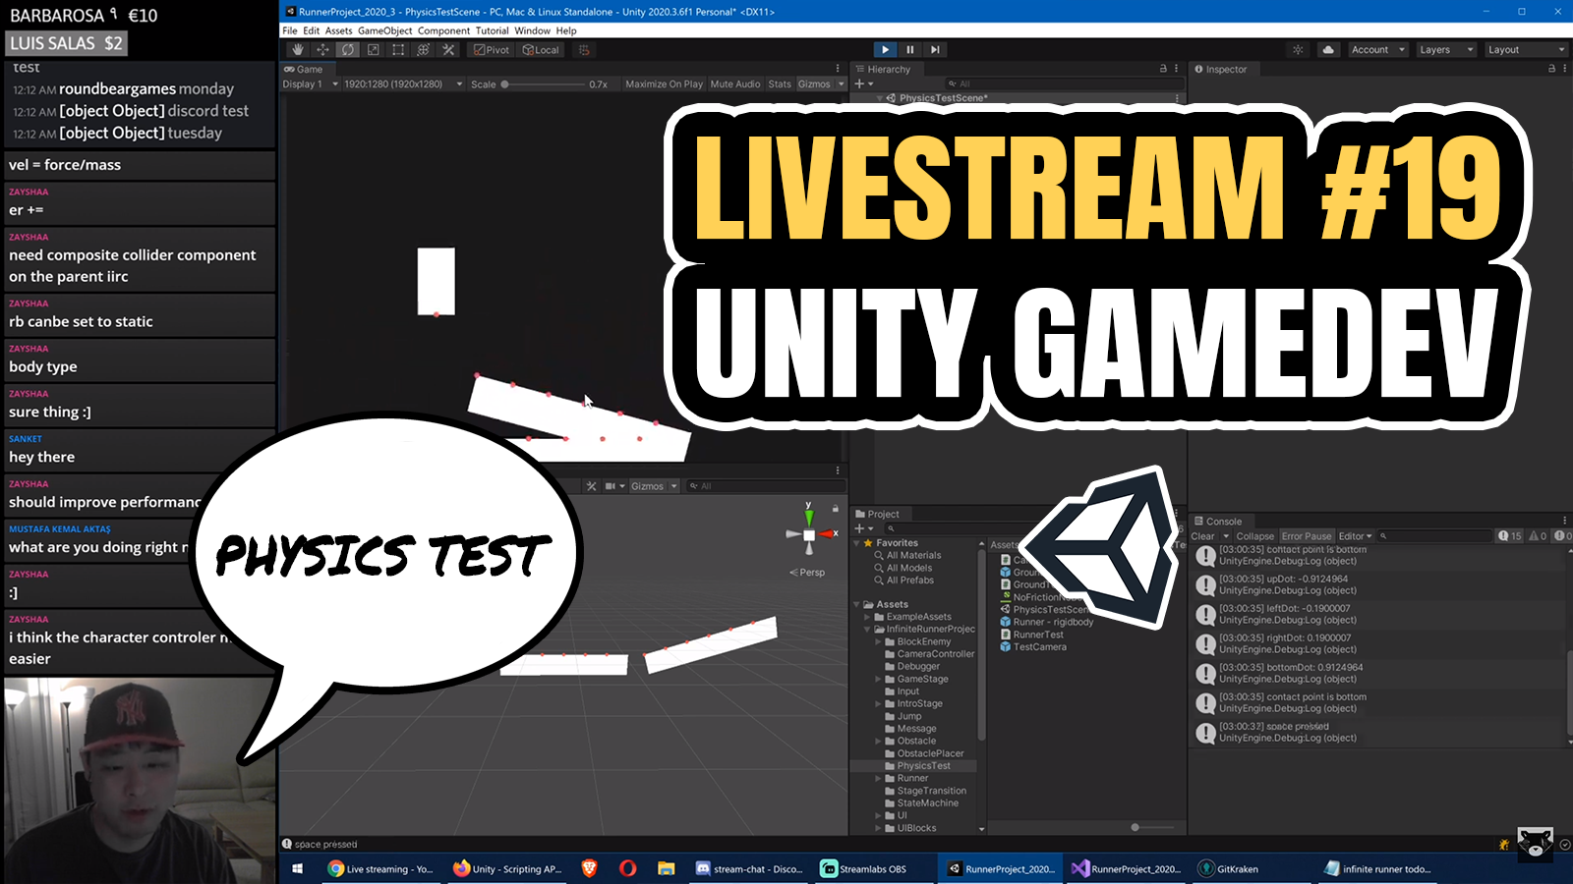
Task: Toggle the Console warning count filter
Action: pos(1538,536)
